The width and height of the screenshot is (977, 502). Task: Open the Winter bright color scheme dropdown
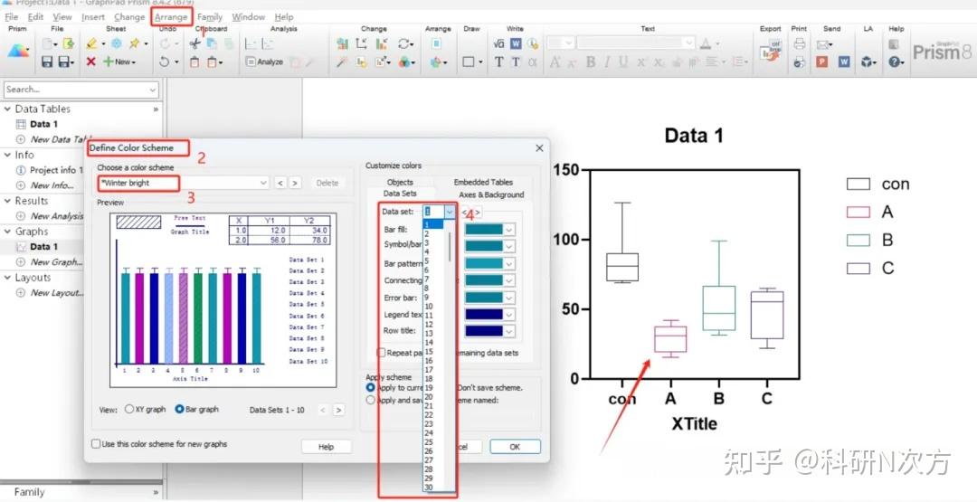(x=263, y=183)
